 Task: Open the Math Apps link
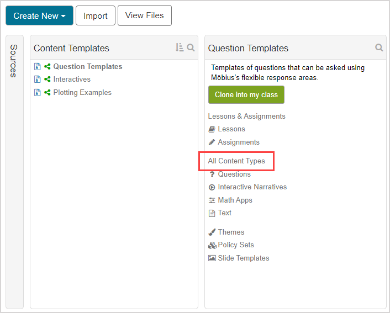(235, 200)
